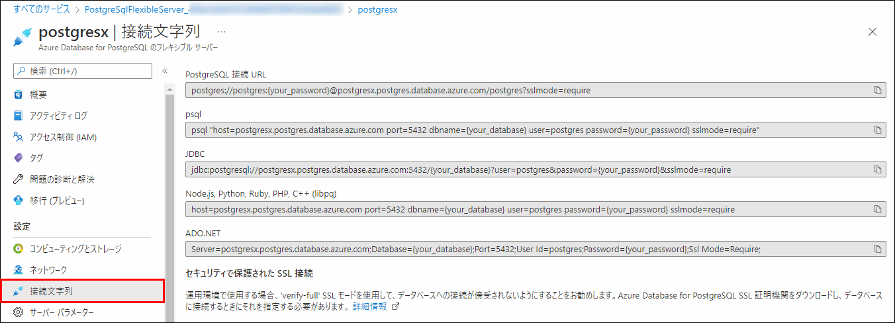Click the libpq host= connection string field

click(536, 209)
